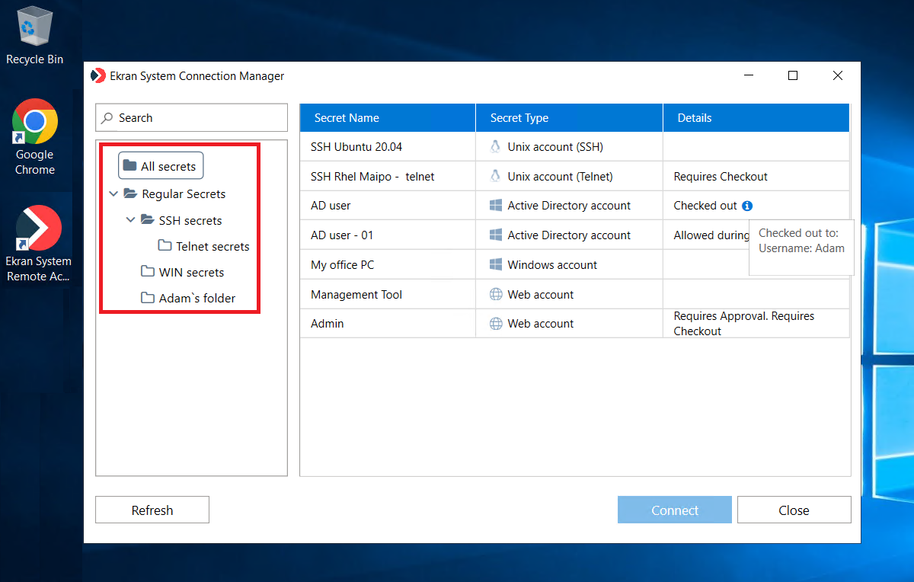914x582 pixels.
Task: Click the globe icon in the Admin row
Action: click(x=496, y=324)
